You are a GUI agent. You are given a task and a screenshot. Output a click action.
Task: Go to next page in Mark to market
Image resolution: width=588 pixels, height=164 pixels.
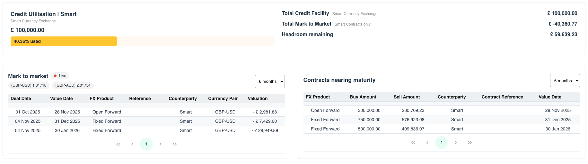161,144
